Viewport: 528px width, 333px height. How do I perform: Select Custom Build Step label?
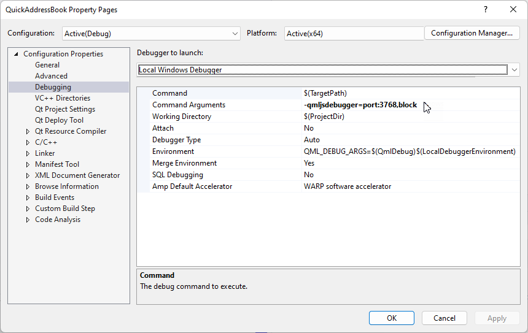(x=65, y=209)
